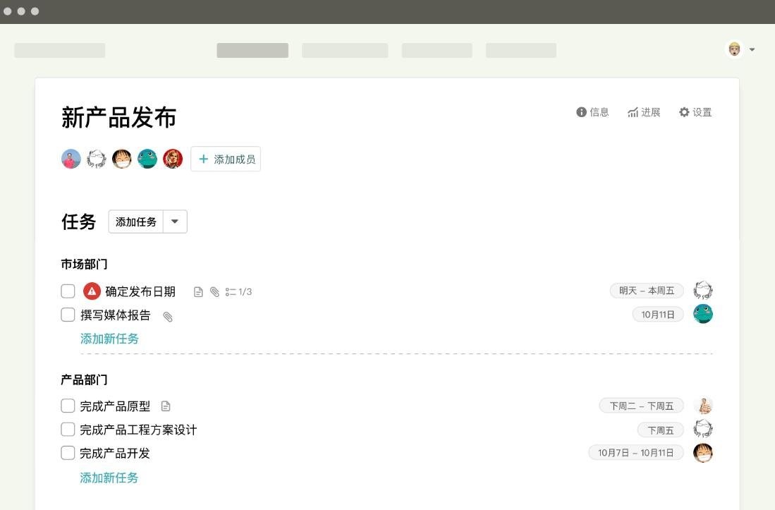Open the 设置 gear icon
The height and width of the screenshot is (510, 775).
[x=684, y=112]
